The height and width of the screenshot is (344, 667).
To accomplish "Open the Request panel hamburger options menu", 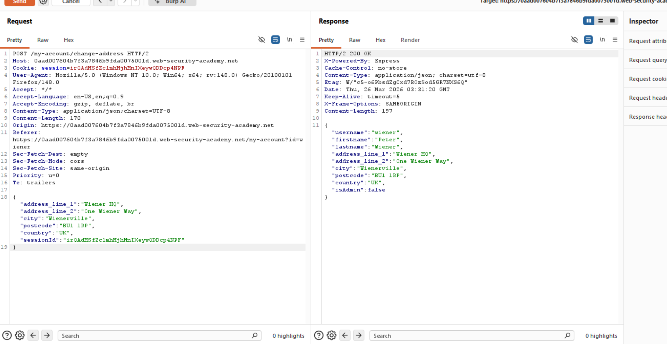I will click(302, 40).
